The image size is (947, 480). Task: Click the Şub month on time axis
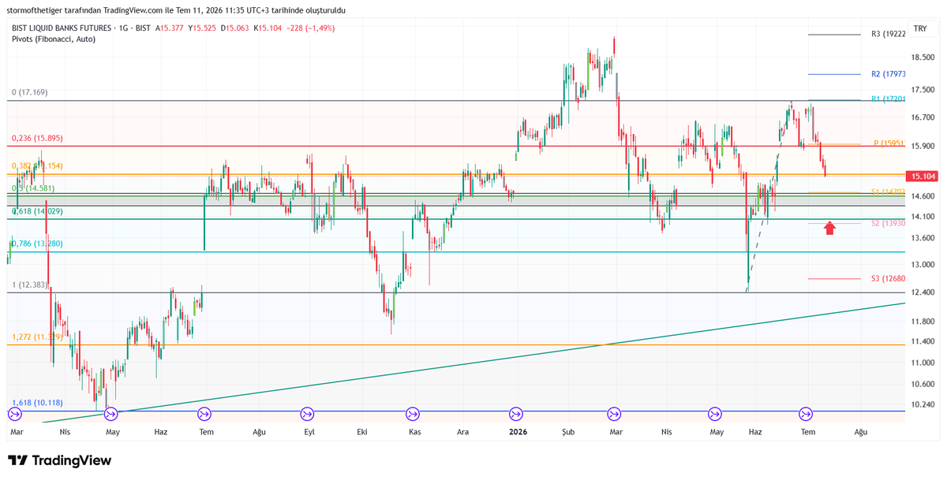point(569,432)
